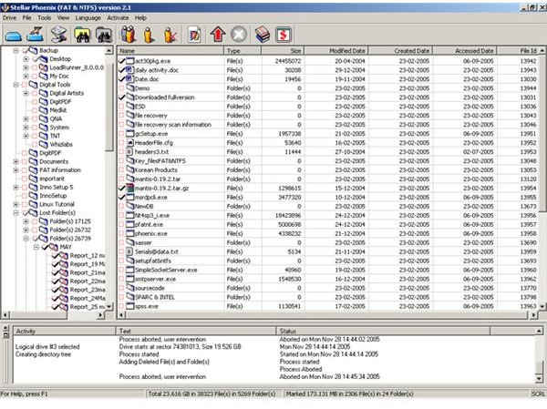Click the disk scanner toolbar icon
The height and width of the screenshot is (409, 547).
pyautogui.click(x=59, y=35)
